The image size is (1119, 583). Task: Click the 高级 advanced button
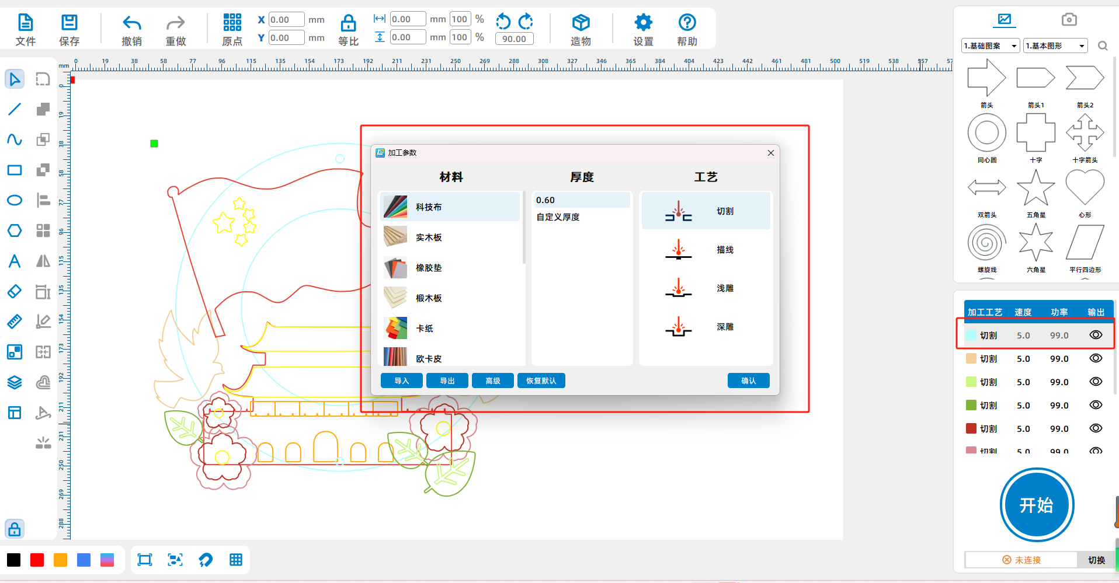click(x=493, y=380)
